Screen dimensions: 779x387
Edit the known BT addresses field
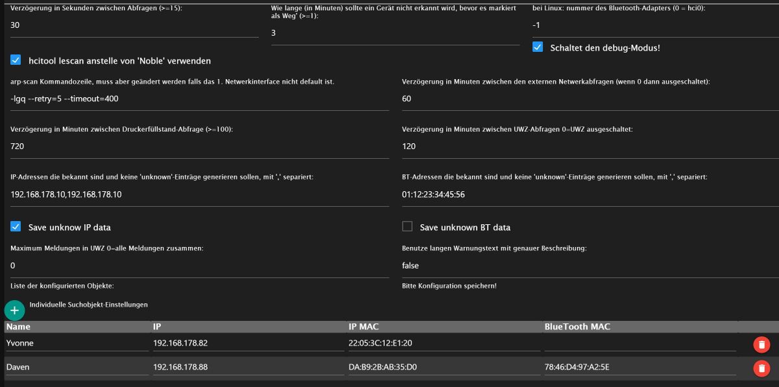(590, 194)
